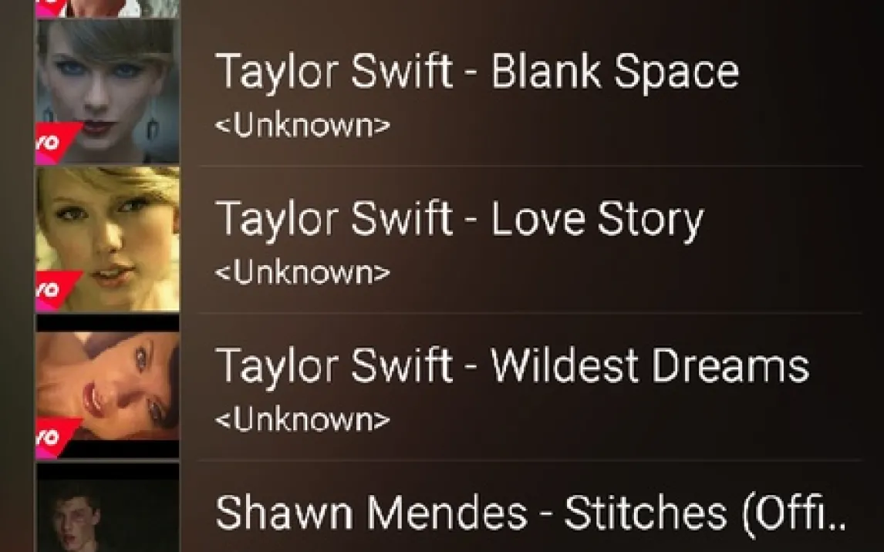Play Taylor Swift - Love Story title
884x552 pixels.
tap(460, 219)
